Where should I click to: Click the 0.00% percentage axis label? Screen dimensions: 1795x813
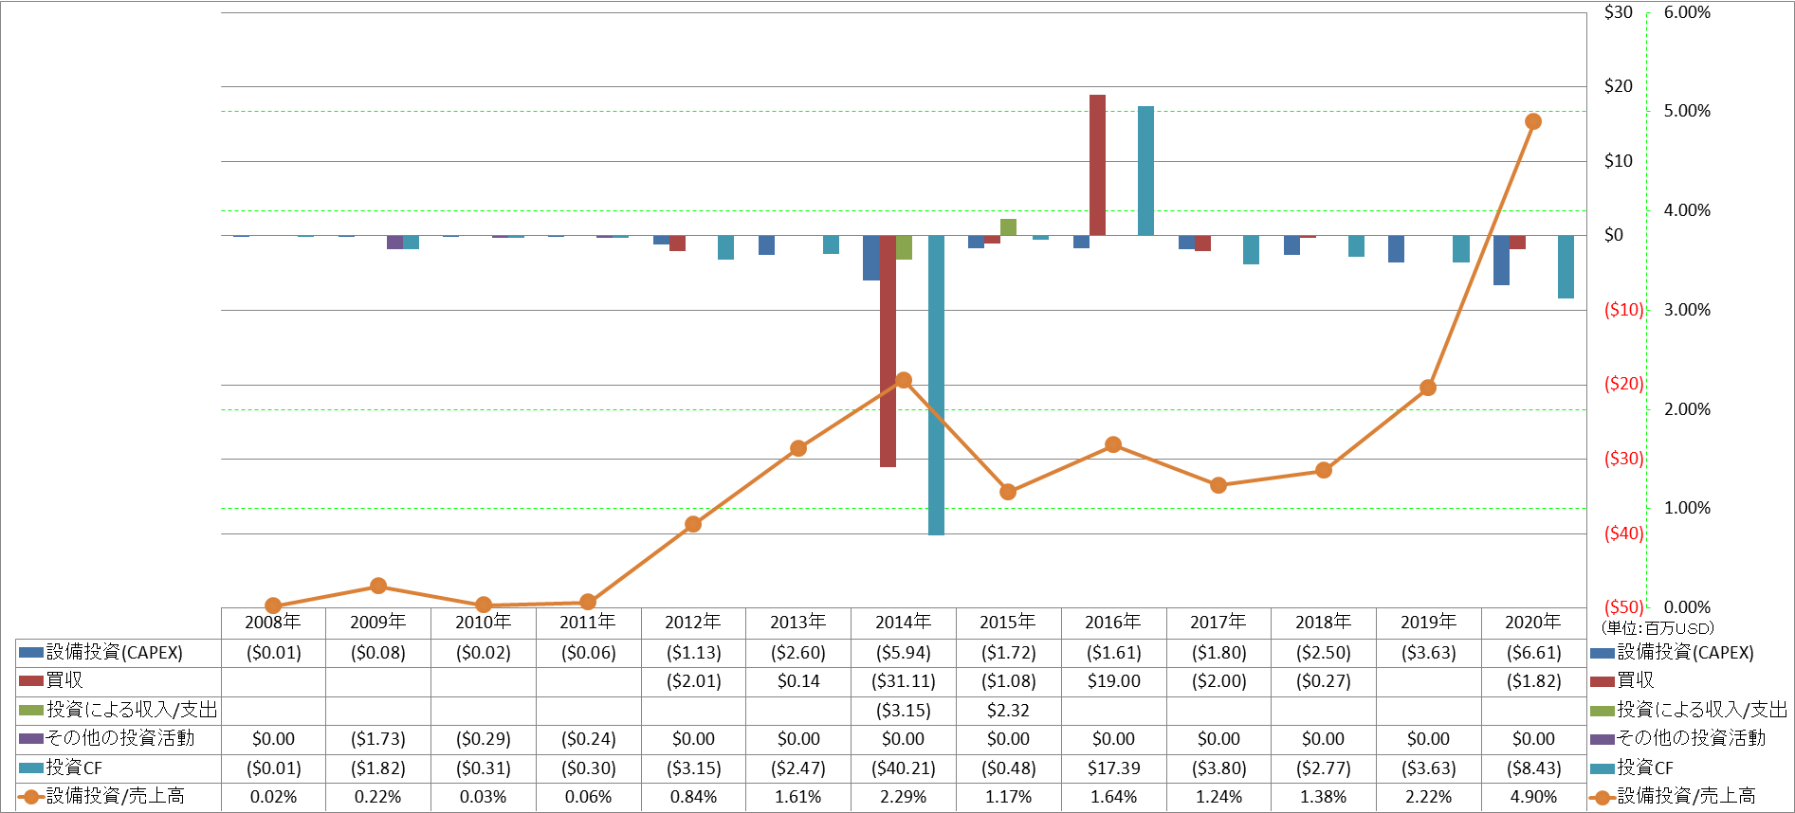(1687, 607)
